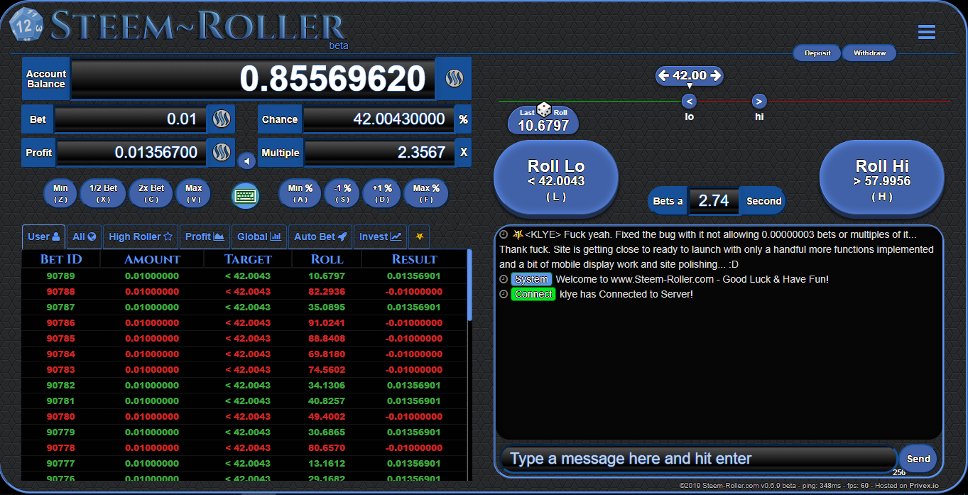This screenshot has height=495, width=968.
Task: Open the Profit chart tab
Action: (205, 236)
